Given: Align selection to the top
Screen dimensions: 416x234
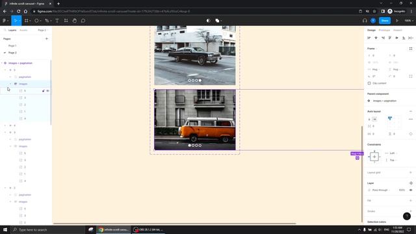Looking at the screenshot, I should [390, 38].
